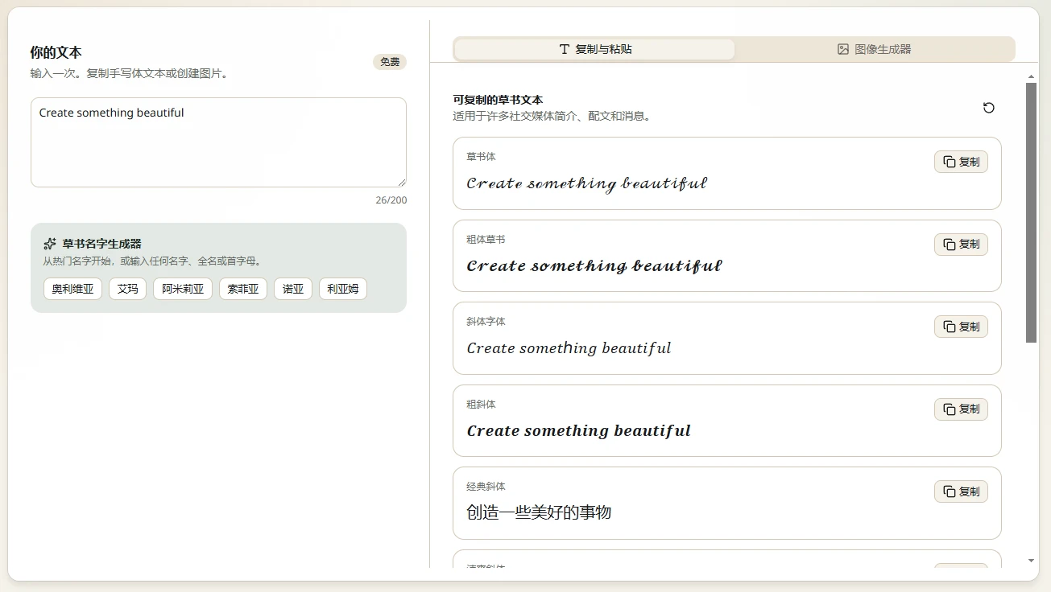Click the 创造一些美好的事物 sample text
This screenshot has height=592, width=1051.
(x=539, y=512)
